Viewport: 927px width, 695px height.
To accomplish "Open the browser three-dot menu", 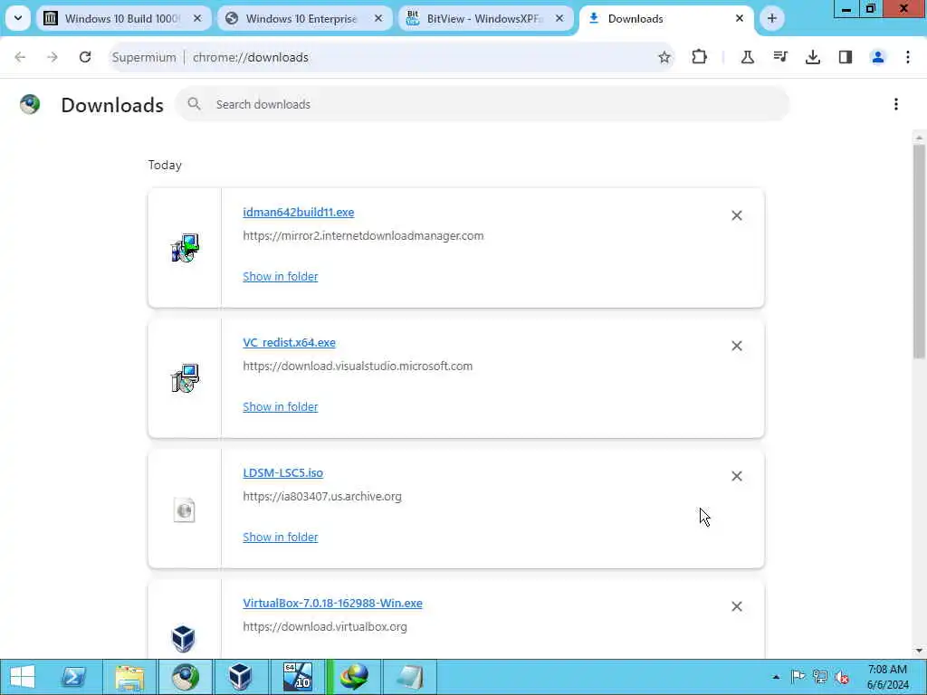I will pos(908,57).
